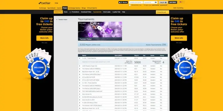Expand the 5 x 10K Ticket Satellite row
Screen dimensions: 223x111
(80, 83)
